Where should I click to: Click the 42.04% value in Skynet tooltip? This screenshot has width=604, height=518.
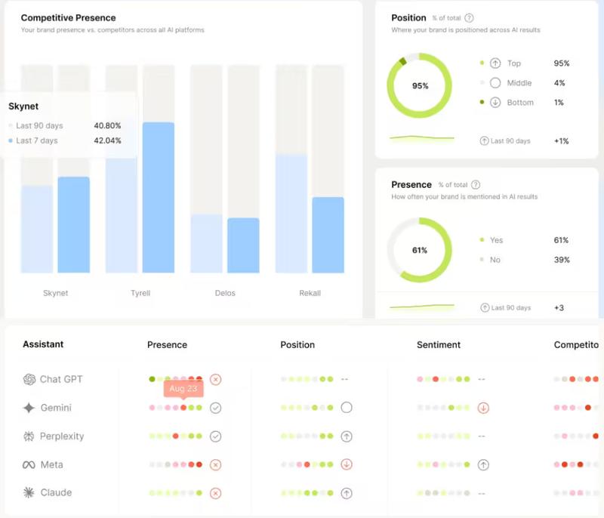tap(107, 140)
